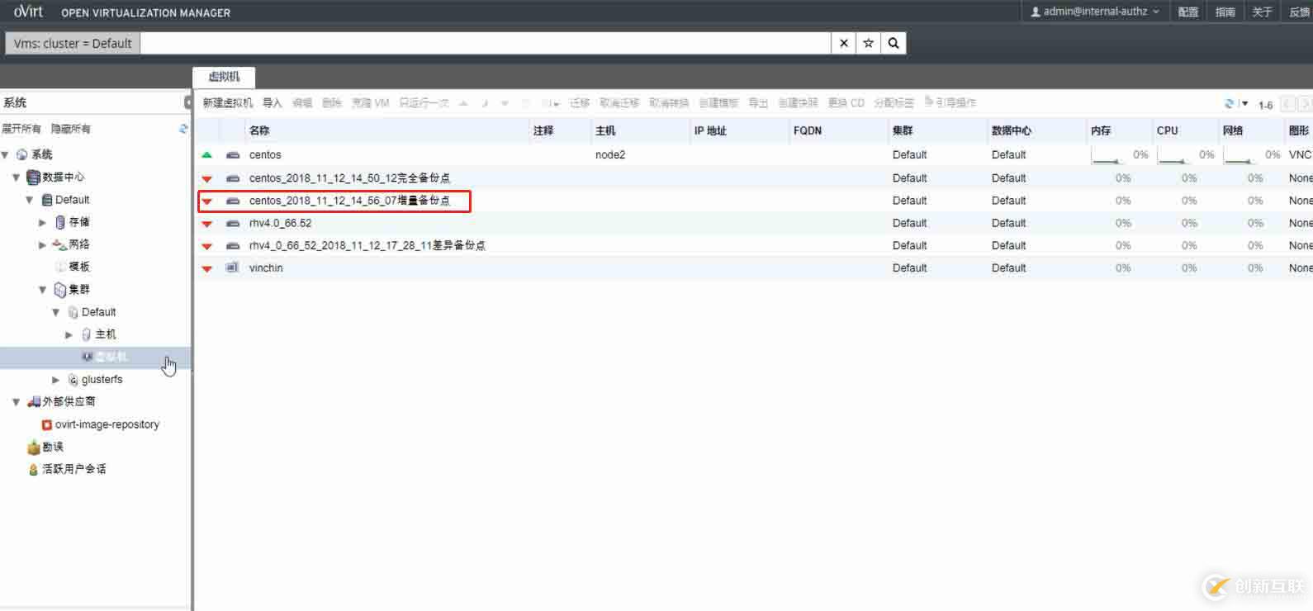Screen dimensions: 1313x611
Task: Click the green running status arrow for centos
Action: 207,154
